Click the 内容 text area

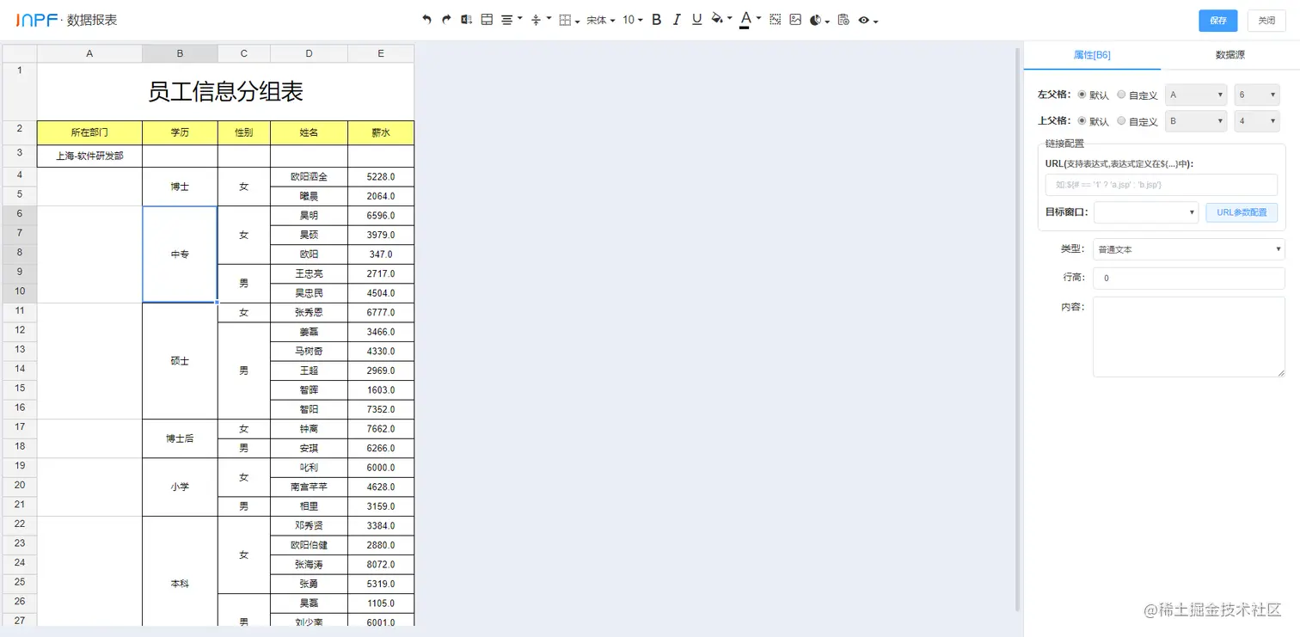[x=1189, y=337]
